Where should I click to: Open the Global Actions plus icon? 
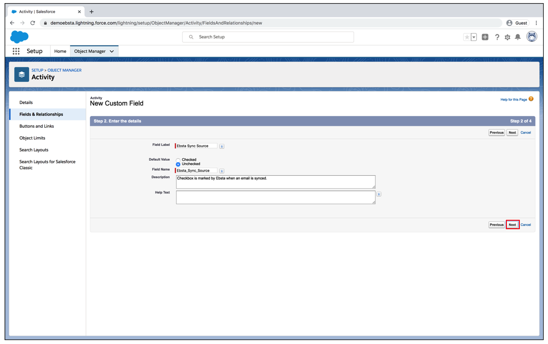tap(485, 37)
